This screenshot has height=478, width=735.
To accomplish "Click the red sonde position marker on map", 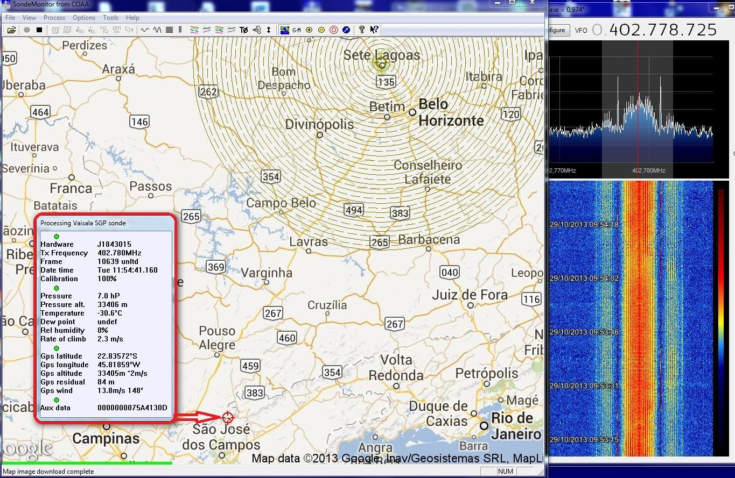I will coord(228,417).
